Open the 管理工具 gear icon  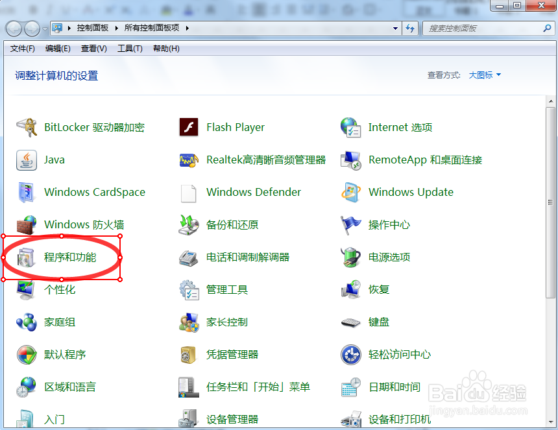pyautogui.click(x=189, y=290)
